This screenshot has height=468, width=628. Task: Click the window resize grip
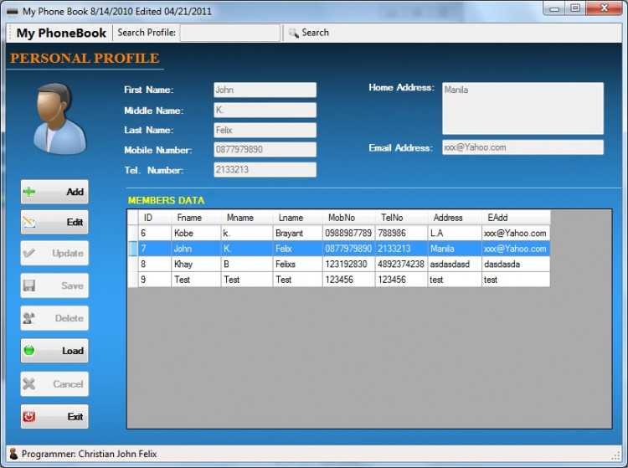click(x=616, y=455)
